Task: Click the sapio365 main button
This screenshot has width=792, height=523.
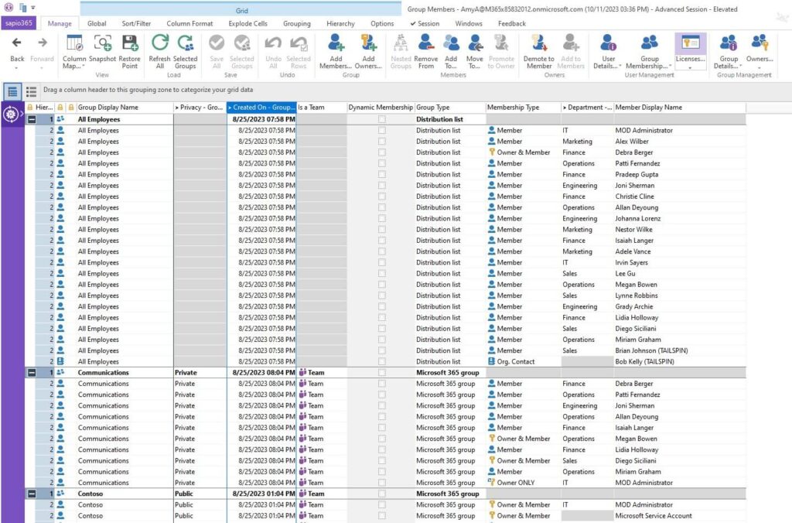Action: point(19,23)
